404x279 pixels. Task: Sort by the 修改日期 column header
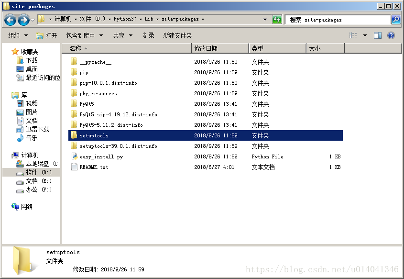220,48
